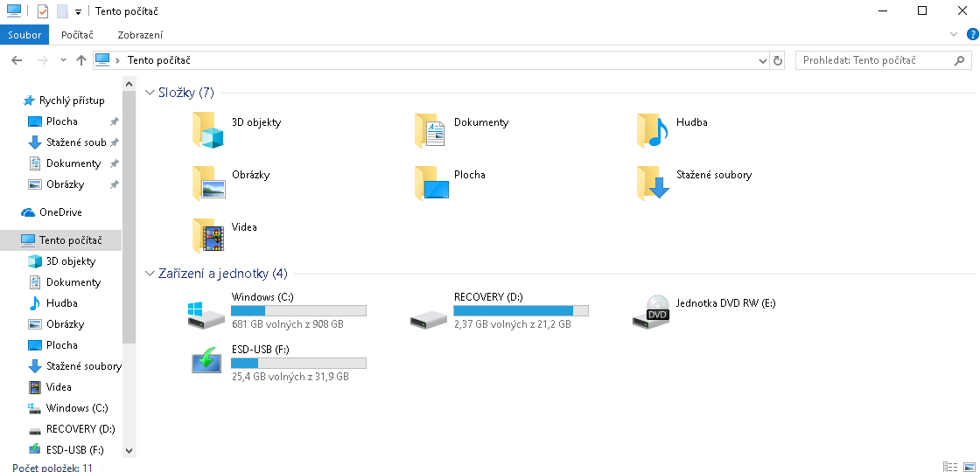Image resolution: width=980 pixels, height=472 pixels.
Task: Switch to the Zobrazení ribbon tab
Action: [140, 35]
